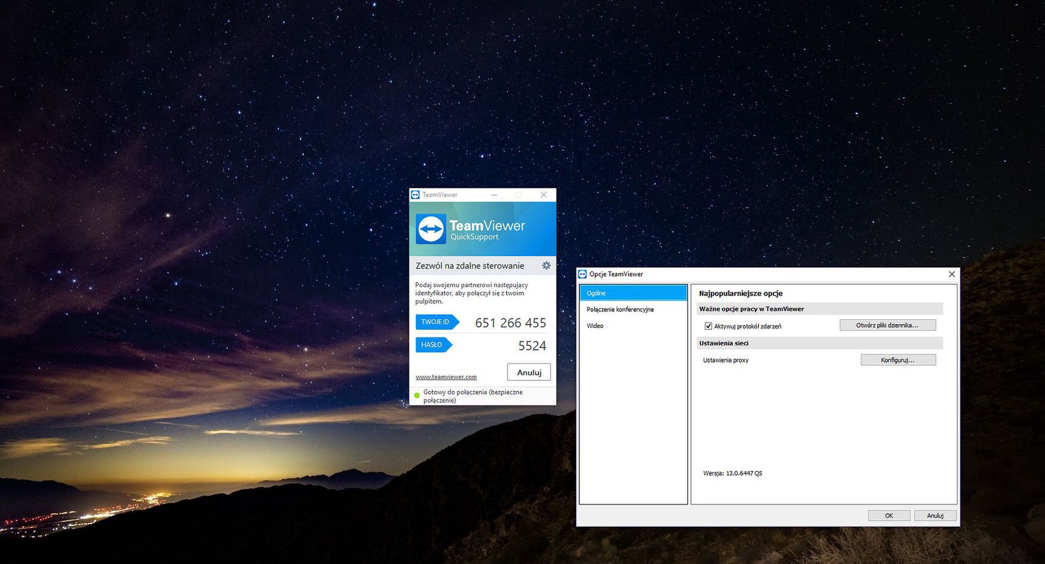The image size is (1045, 564).
Task: Toggle Aktywuj protokół zdarzeń checkbox
Action: [708, 326]
